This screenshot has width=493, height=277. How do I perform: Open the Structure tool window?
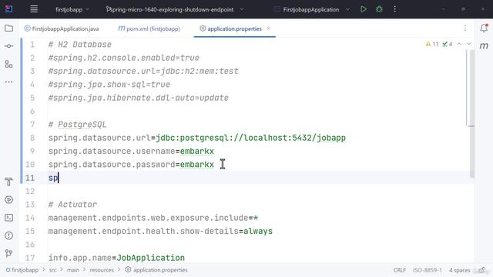click(8, 64)
